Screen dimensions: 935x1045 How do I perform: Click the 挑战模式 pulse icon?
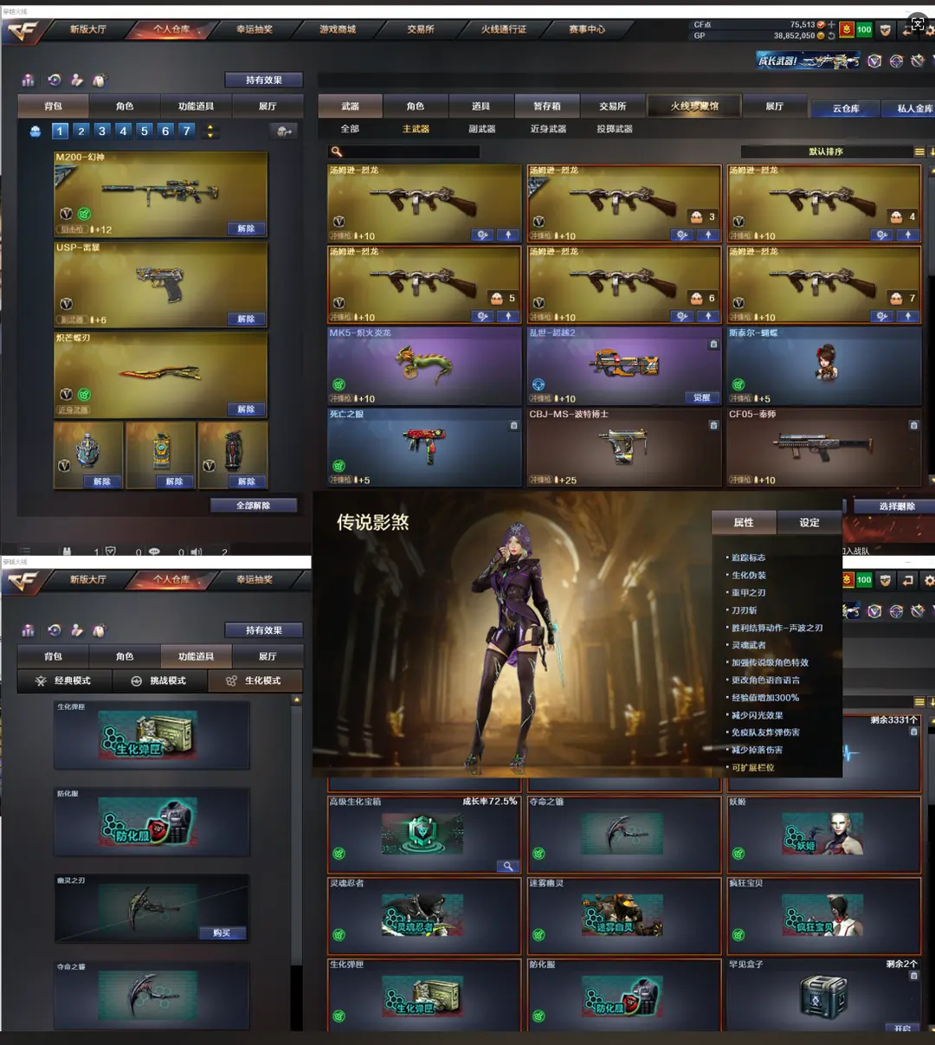[x=136, y=681]
